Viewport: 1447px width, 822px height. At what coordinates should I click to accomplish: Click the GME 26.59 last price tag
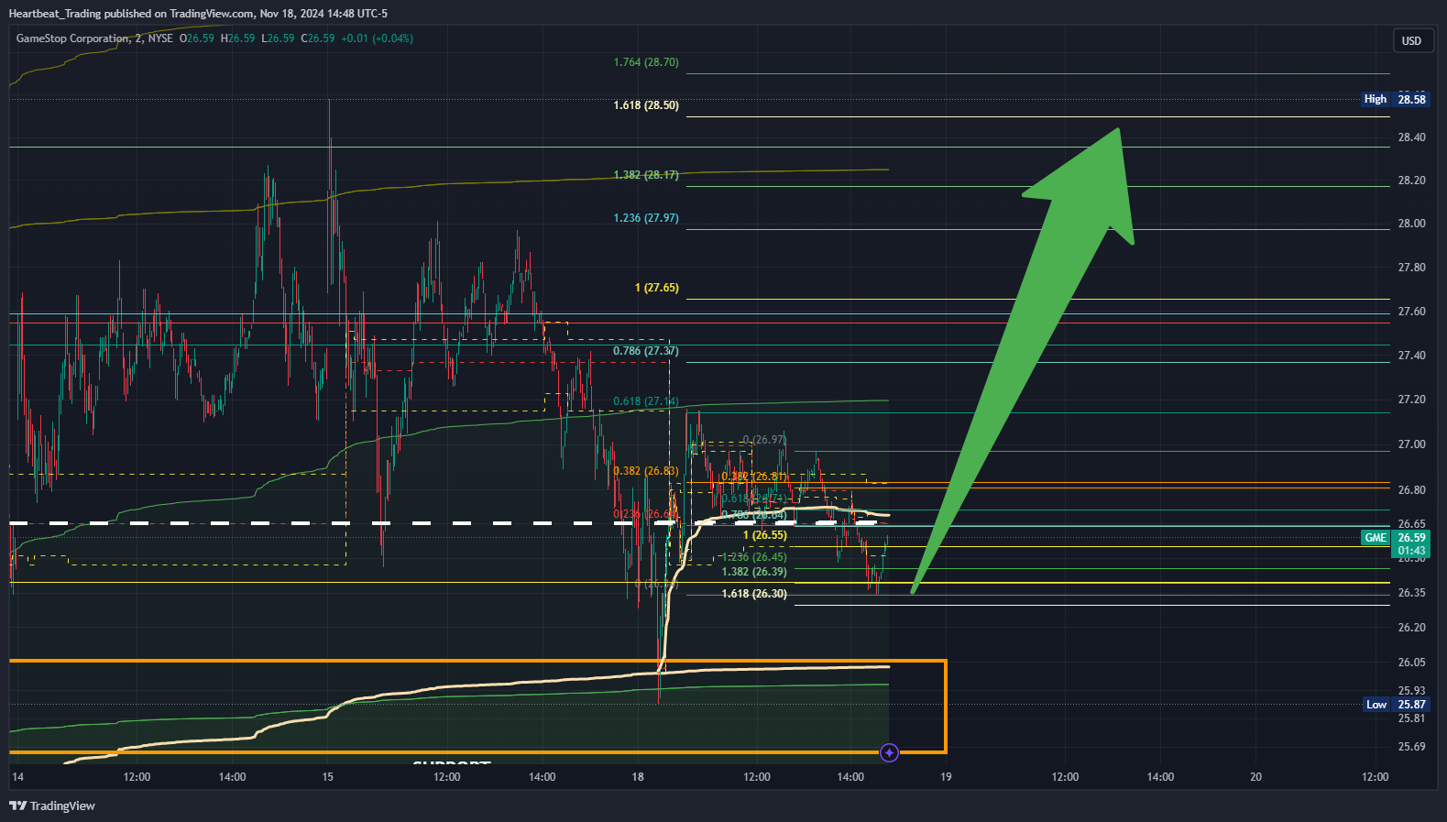tap(1395, 538)
